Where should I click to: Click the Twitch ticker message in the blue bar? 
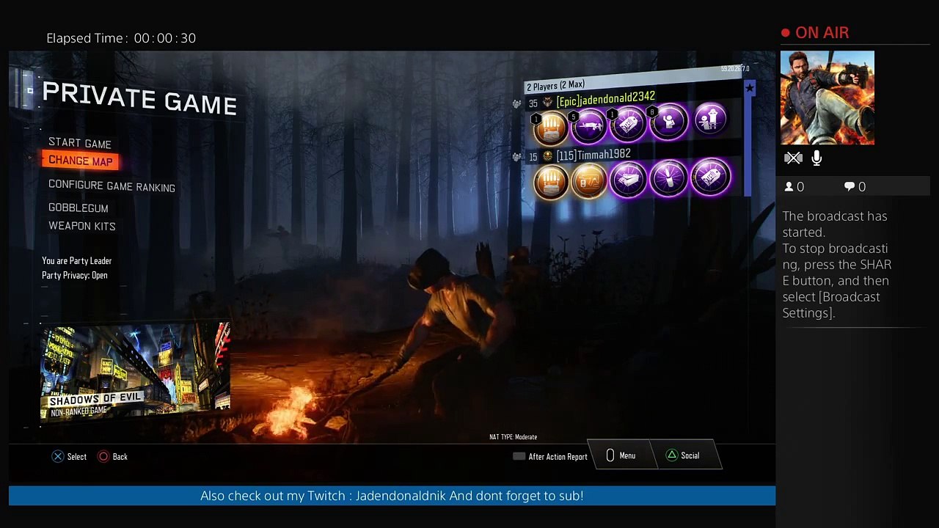click(x=392, y=496)
